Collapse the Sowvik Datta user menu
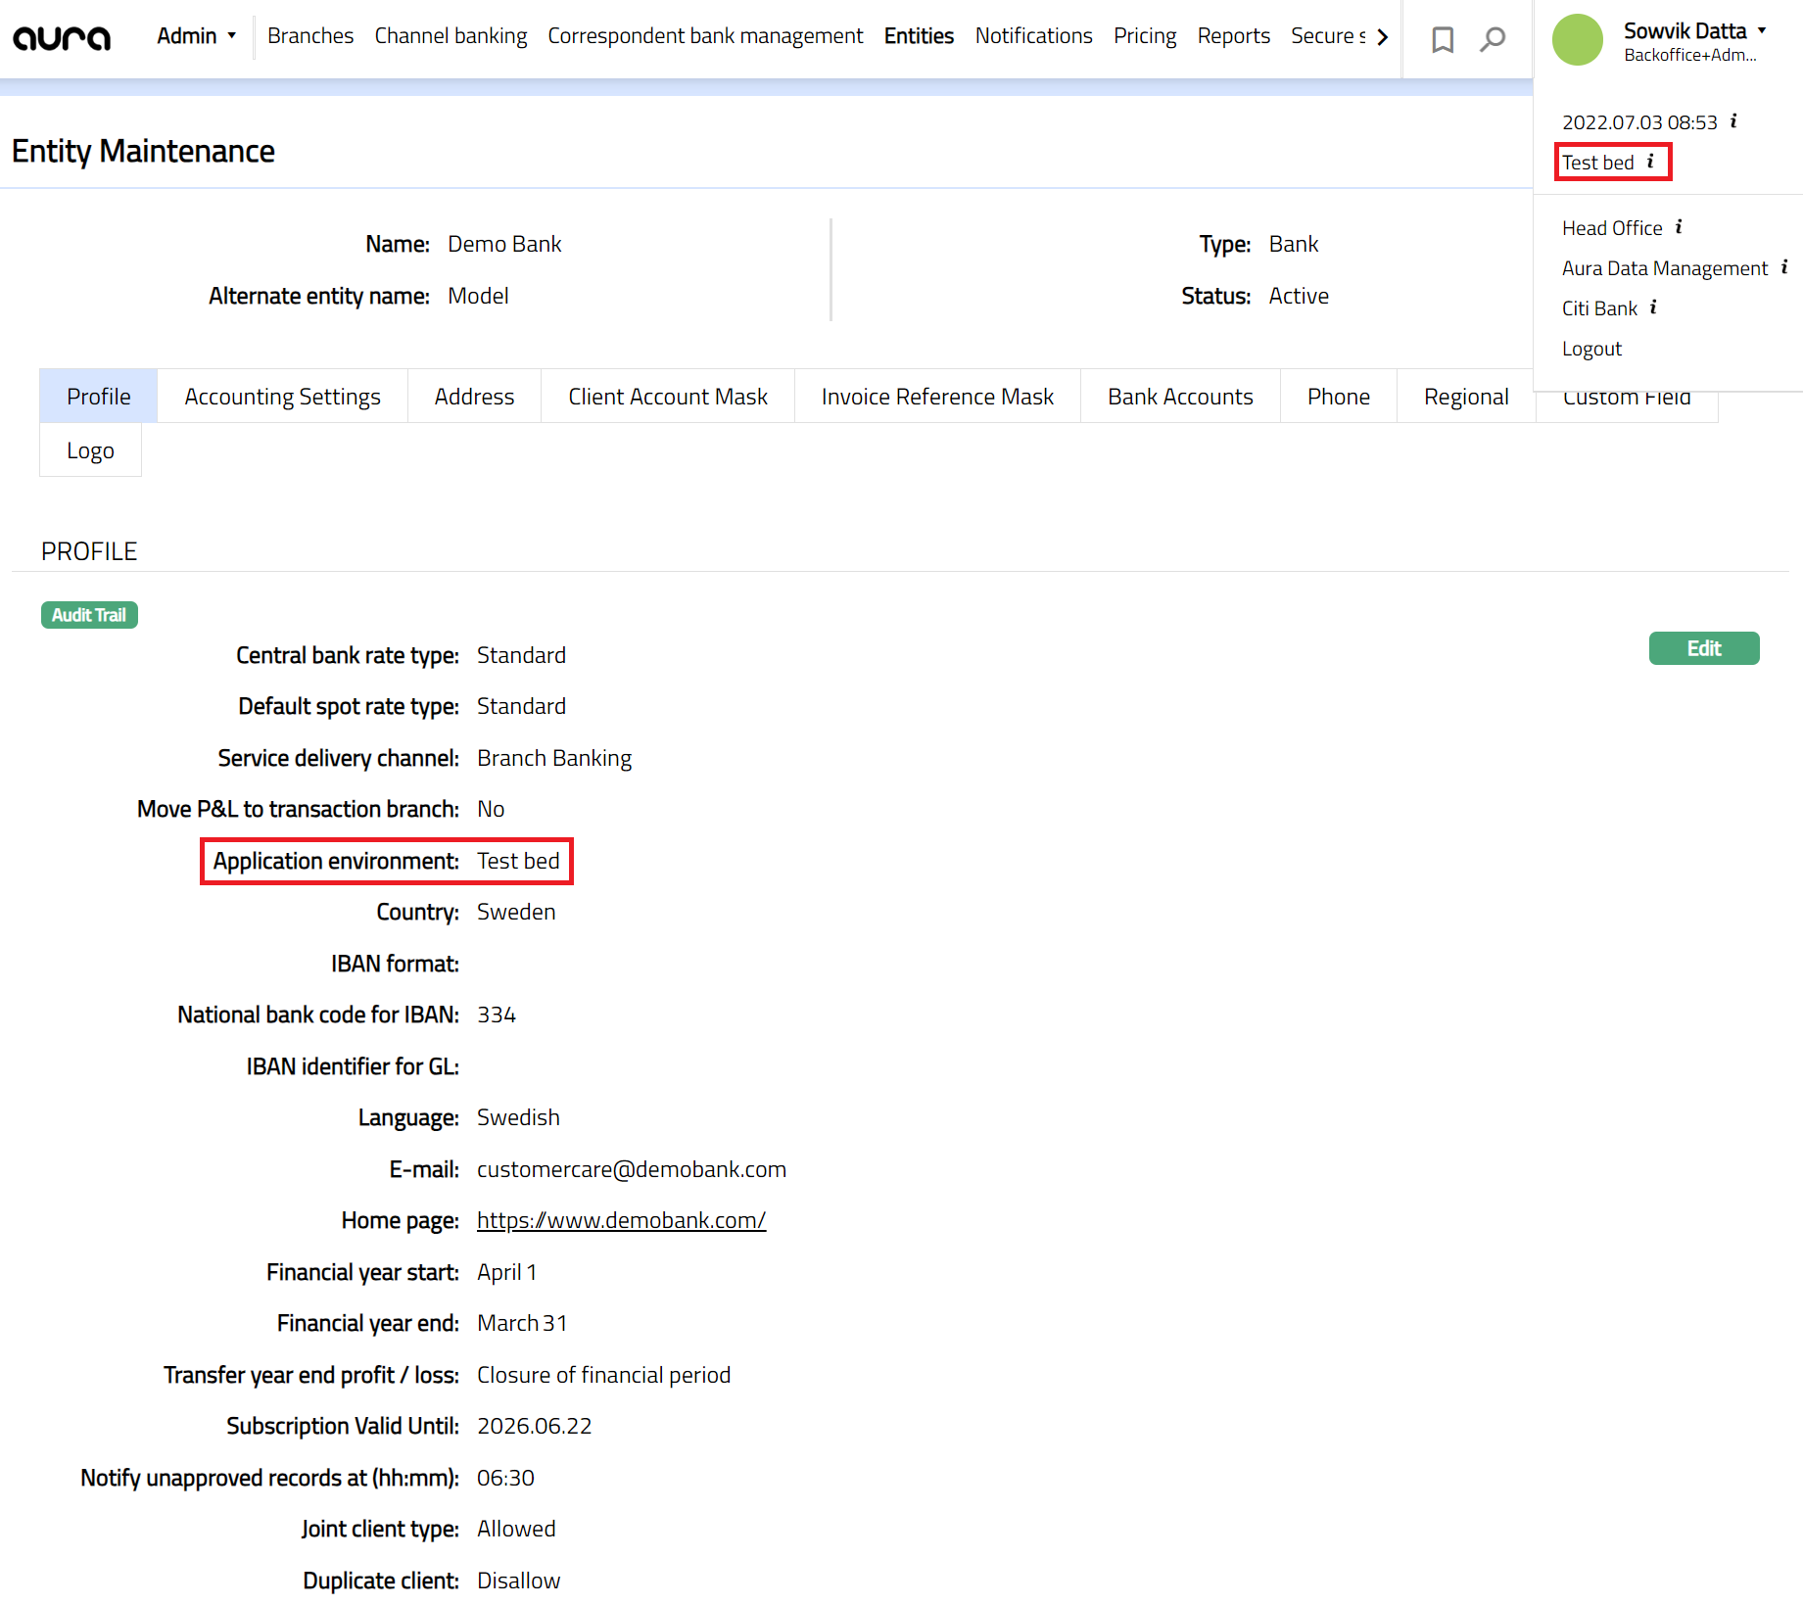Viewport: 1803px width, 1605px height. (x=1694, y=31)
